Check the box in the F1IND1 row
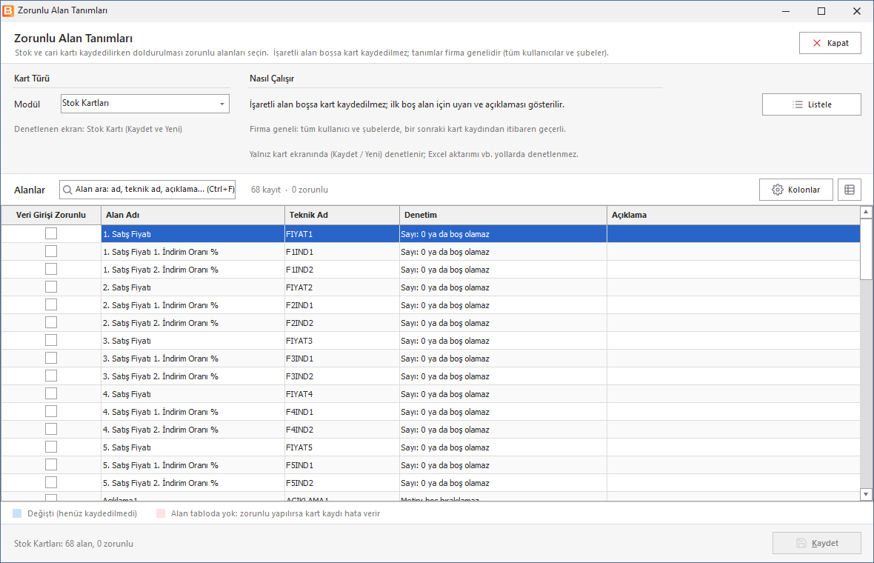This screenshot has width=874, height=563. (x=51, y=251)
